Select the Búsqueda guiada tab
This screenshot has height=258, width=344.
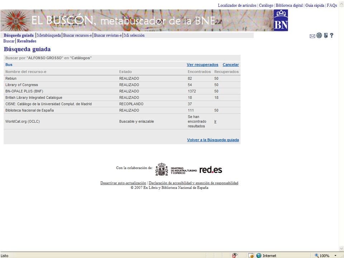point(19,35)
